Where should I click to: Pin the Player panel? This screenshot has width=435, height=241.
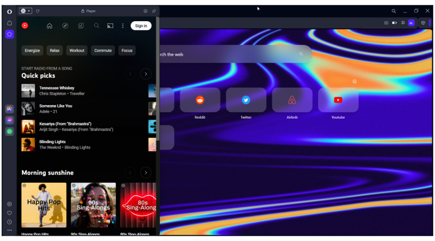pyautogui.click(x=154, y=11)
